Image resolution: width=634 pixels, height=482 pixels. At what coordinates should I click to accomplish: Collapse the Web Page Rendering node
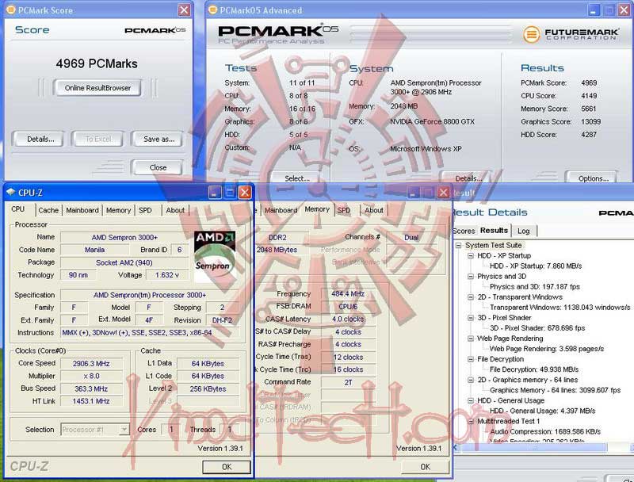[471, 339]
